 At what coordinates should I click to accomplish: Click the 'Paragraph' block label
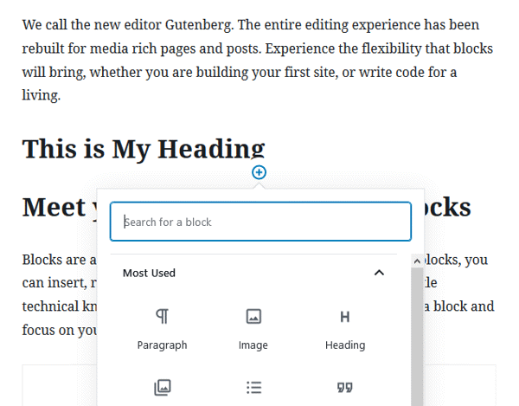pos(163,345)
